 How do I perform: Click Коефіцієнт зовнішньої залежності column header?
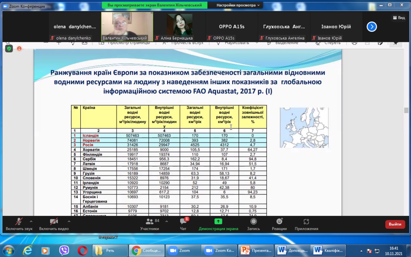point(252,117)
